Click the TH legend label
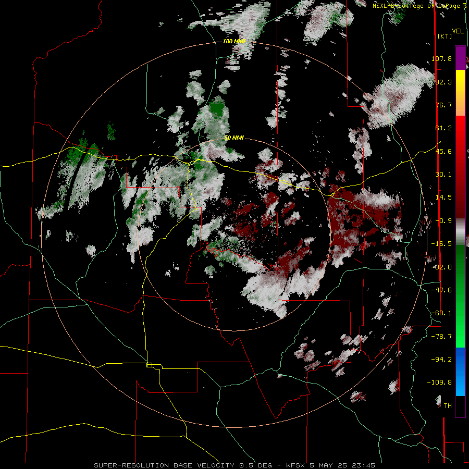The image size is (469, 469). [x=448, y=405]
